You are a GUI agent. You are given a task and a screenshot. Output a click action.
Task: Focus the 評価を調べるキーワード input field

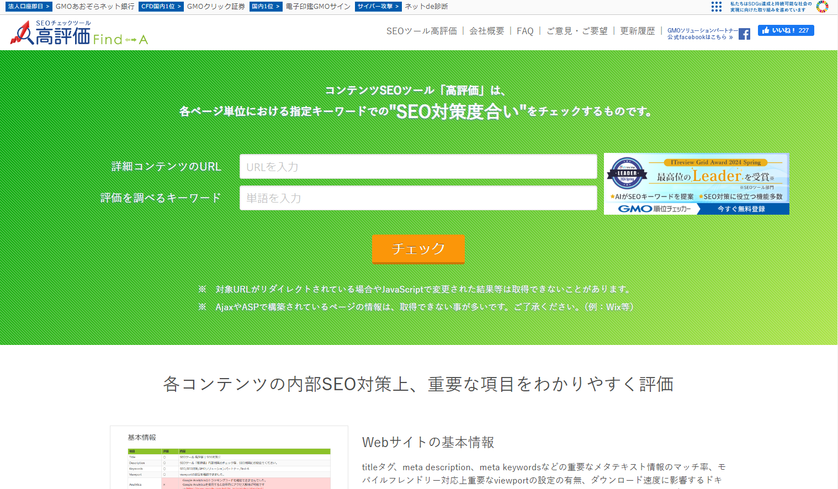418,198
